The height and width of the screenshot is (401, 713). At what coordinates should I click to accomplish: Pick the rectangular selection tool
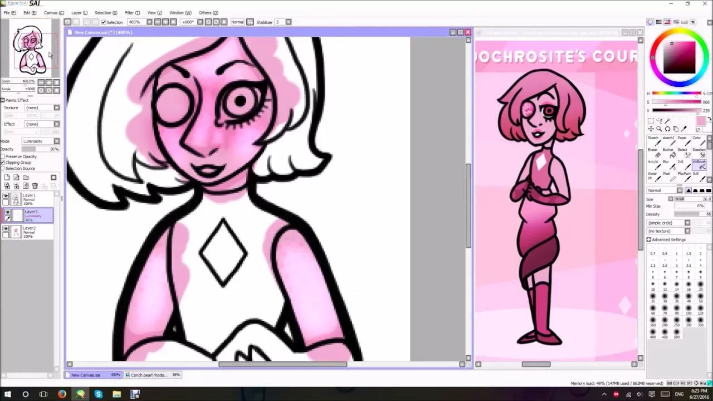pos(651,121)
